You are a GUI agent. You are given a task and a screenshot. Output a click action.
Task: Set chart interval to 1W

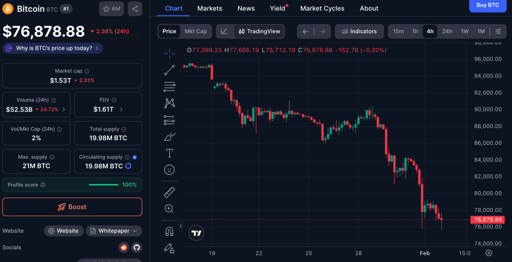(465, 31)
